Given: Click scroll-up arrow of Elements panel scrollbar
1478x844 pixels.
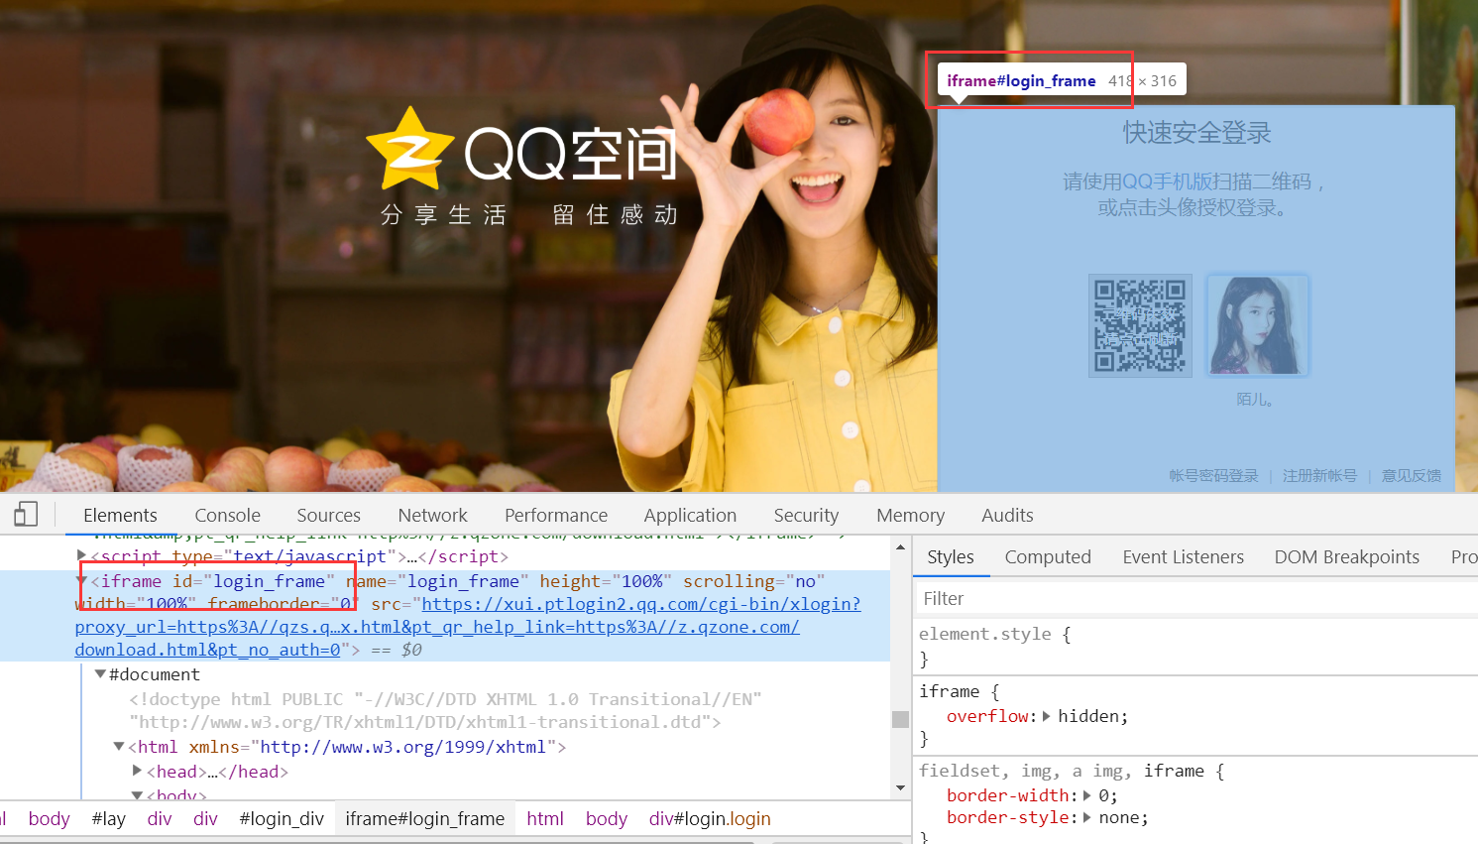Looking at the screenshot, I should [900, 546].
